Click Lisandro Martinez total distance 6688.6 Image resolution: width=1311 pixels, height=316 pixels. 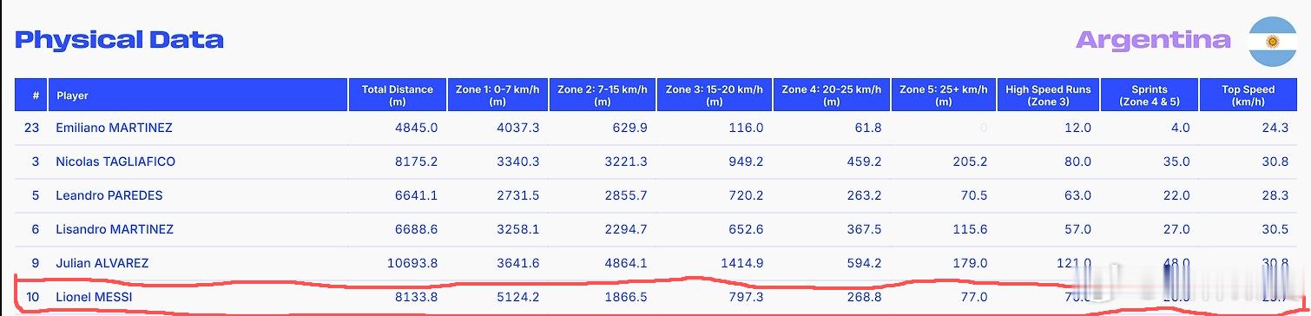(x=416, y=229)
